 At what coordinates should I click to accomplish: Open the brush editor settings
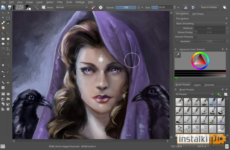click(x=36, y=7)
